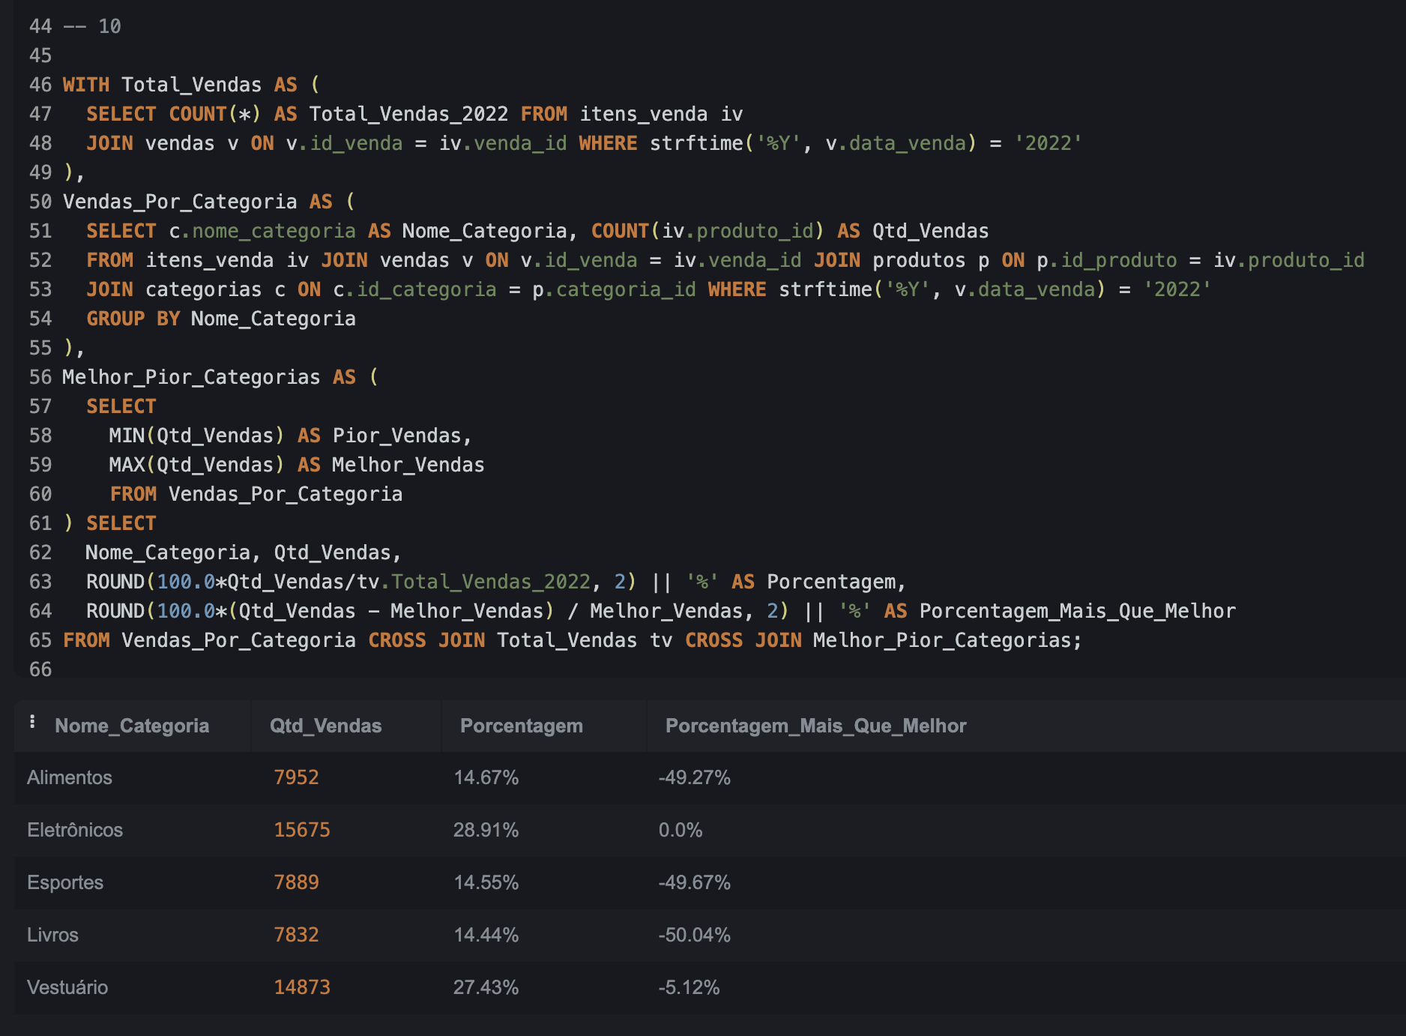The width and height of the screenshot is (1406, 1036).
Task: Click the -49.67% cell
Action: [x=695, y=882]
